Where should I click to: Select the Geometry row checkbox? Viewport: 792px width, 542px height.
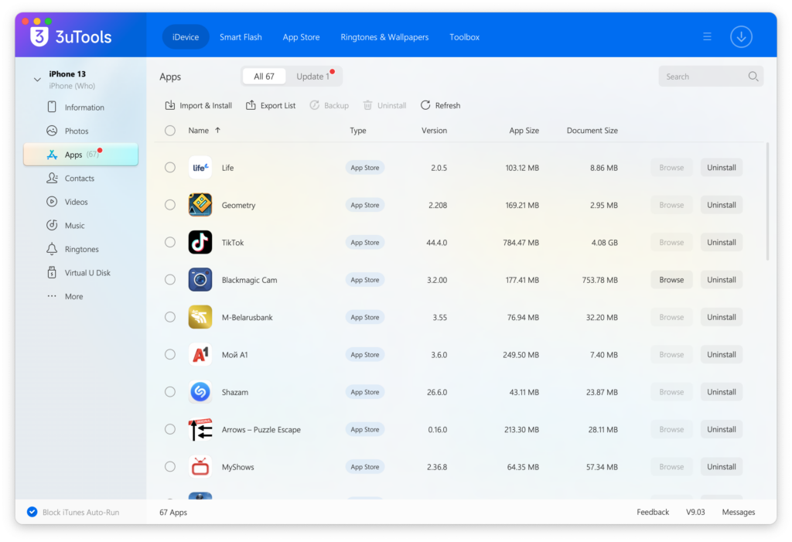tap(170, 205)
